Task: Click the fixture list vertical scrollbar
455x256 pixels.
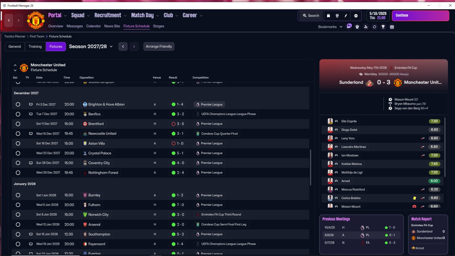Action: (x=311, y=167)
